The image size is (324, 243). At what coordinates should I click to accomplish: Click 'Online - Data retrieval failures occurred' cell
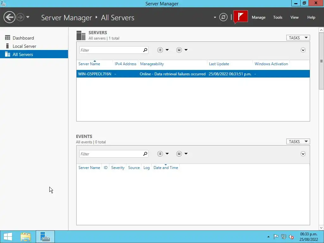[172, 74]
